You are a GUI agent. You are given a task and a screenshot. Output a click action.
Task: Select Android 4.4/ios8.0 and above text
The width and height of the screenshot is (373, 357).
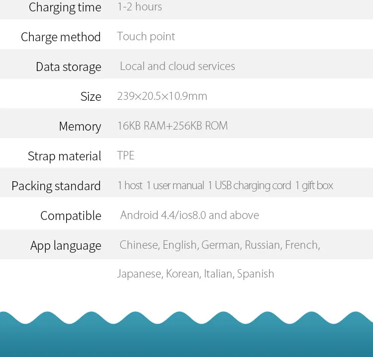point(189,215)
